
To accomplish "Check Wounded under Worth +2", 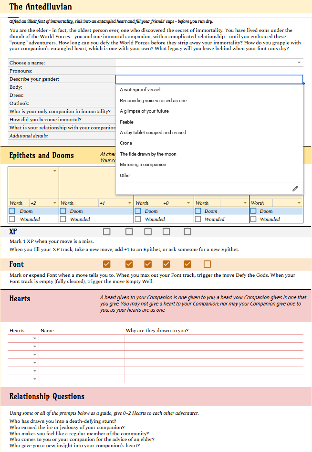I will (x=12, y=219).
